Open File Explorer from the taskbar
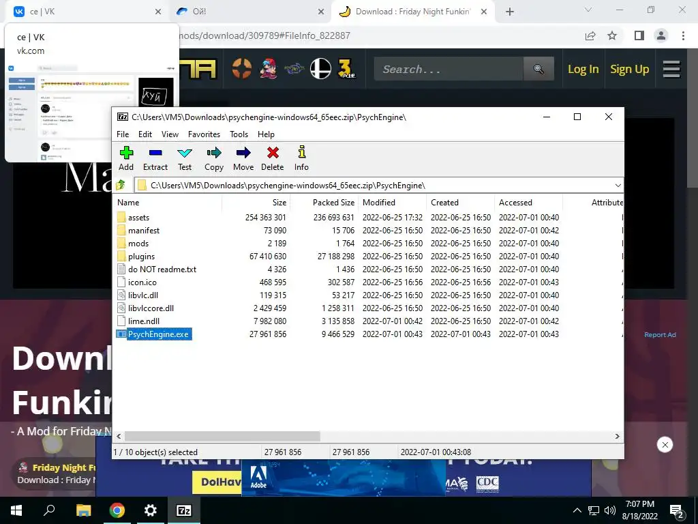Screen dimensions: 698x524 pos(83,510)
